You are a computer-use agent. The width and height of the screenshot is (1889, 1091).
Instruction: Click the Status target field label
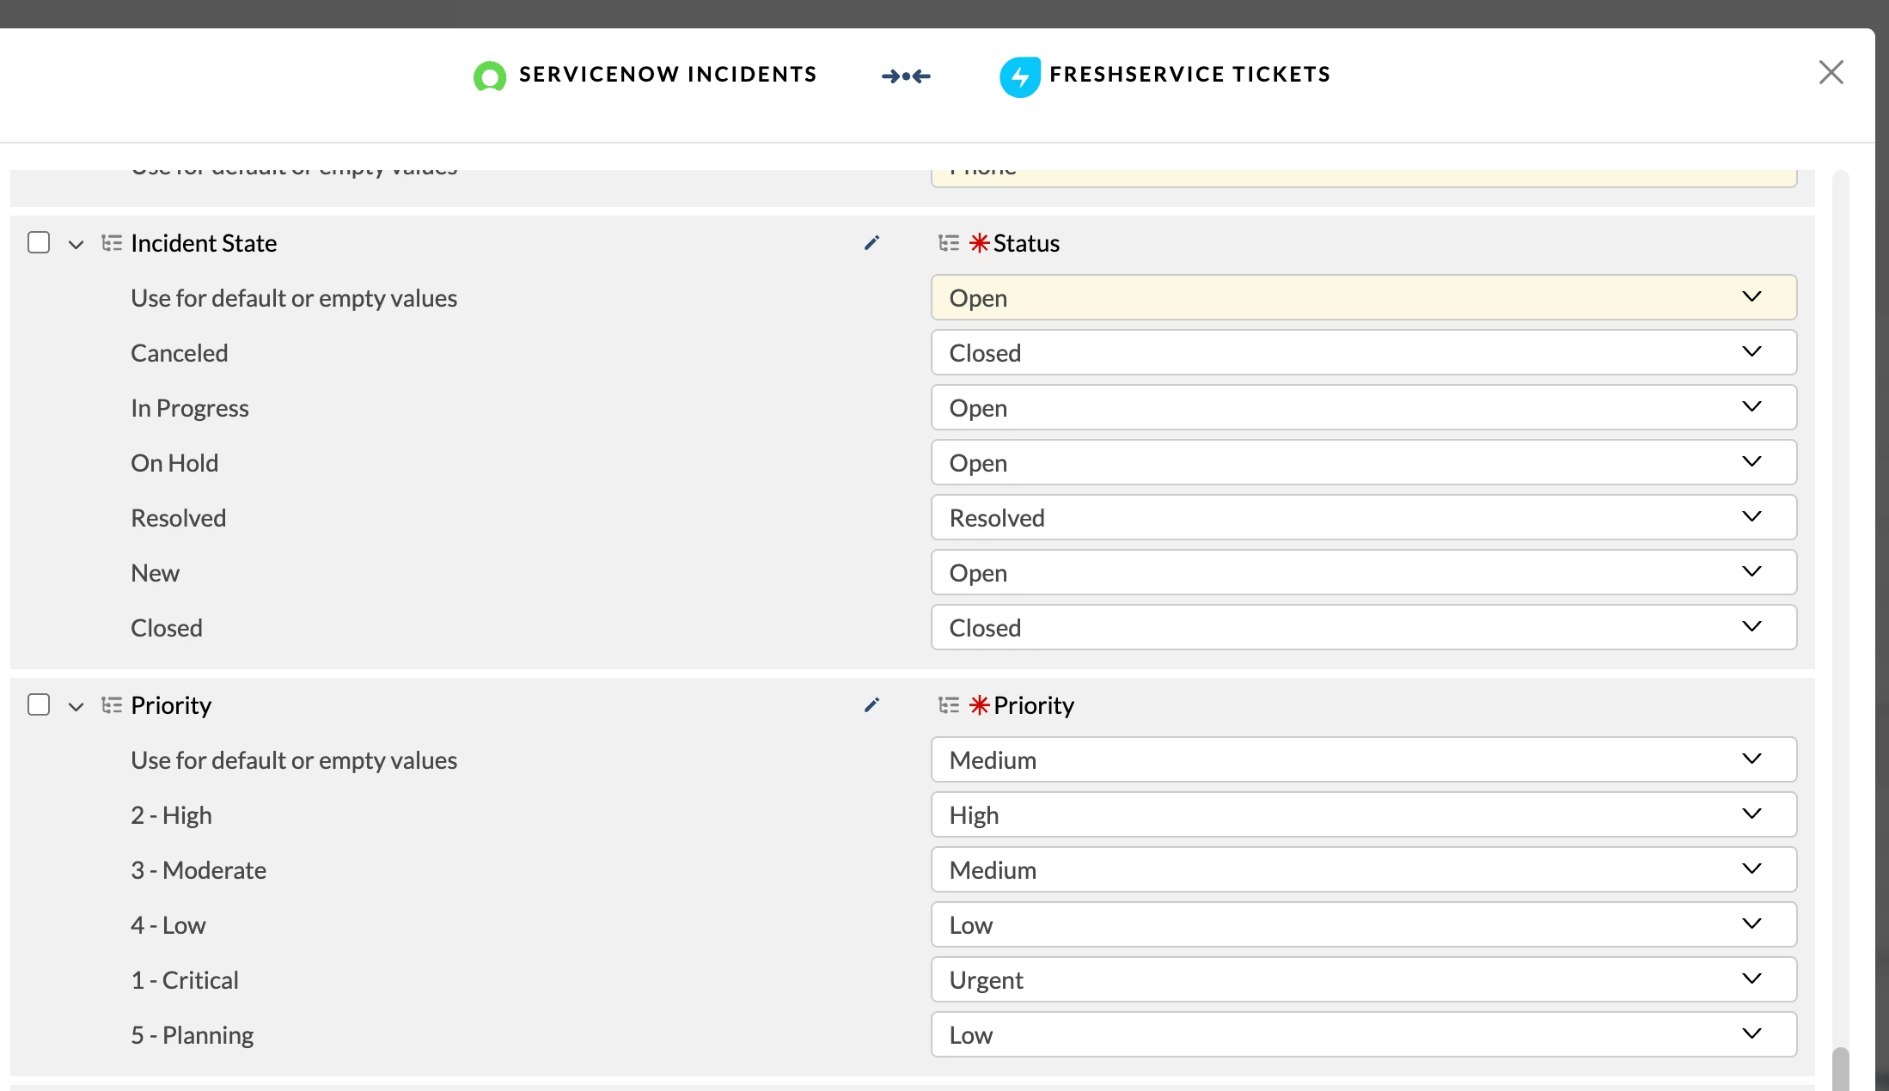(x=1026, y=243)
